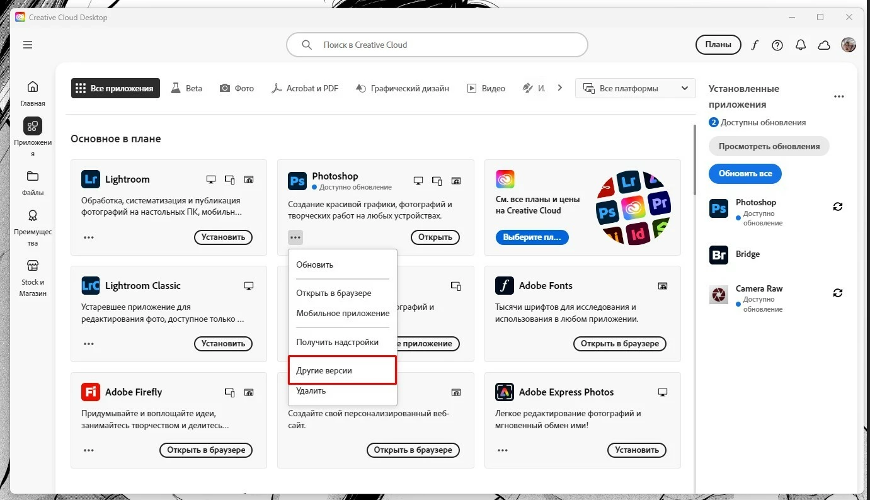Open Файлы in the sidebar

[33, 183]
